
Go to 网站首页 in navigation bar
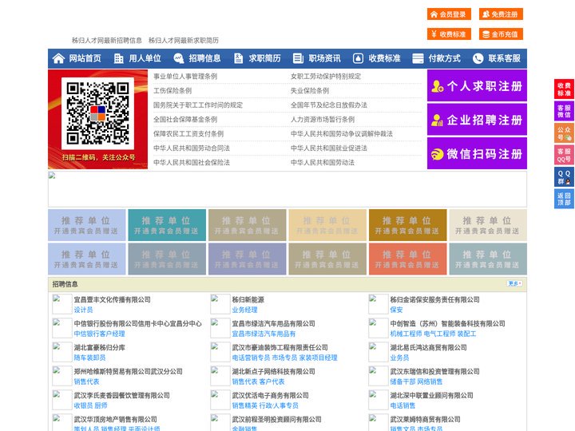[x=85, y=58]
